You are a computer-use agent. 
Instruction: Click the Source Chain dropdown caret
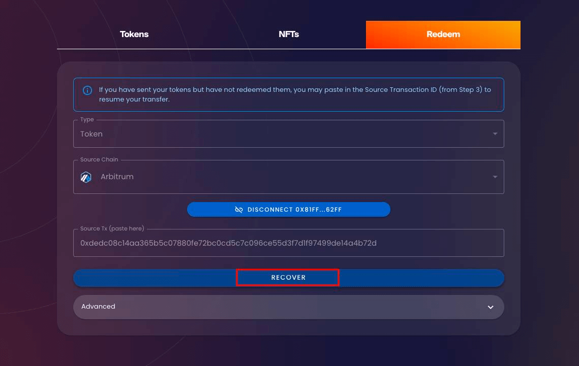(x=495, y=177)
